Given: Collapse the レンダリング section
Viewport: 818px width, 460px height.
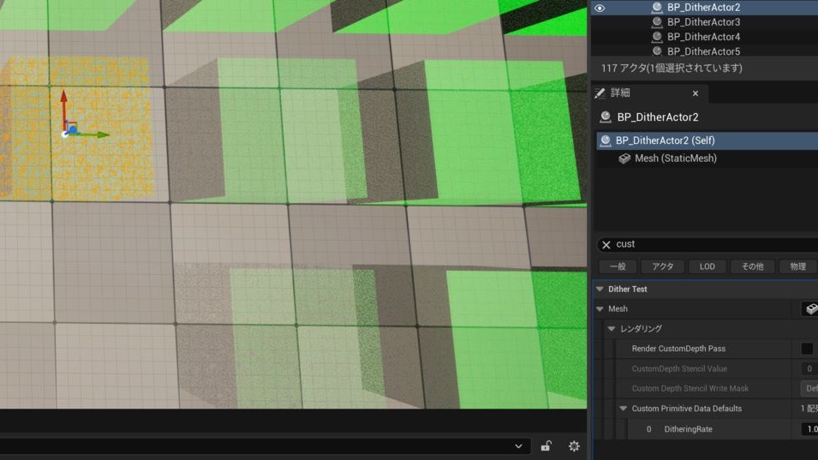Looking at the screenshot, I should click(x=612, y=329).
